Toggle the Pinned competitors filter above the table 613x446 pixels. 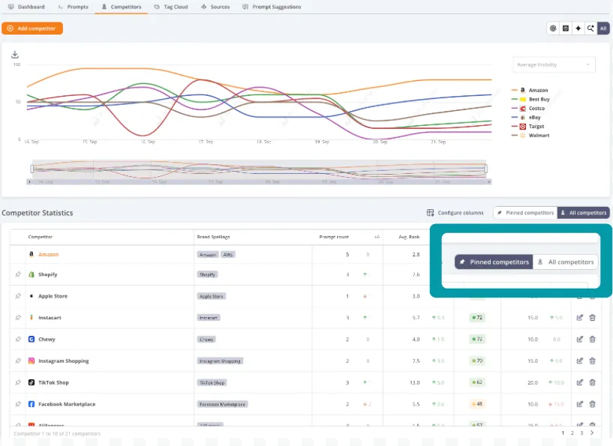coord(525,213)
